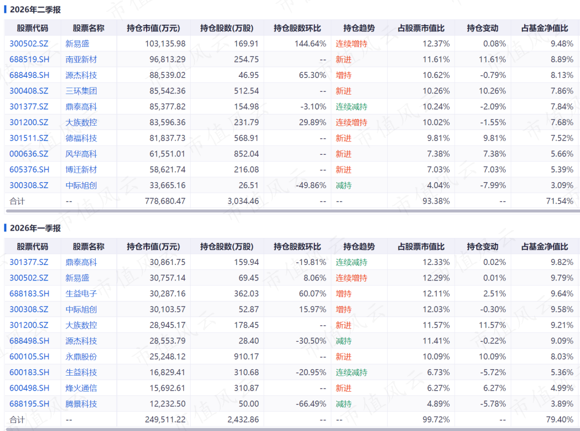Click stock name 南亚新材

[81, 59]
